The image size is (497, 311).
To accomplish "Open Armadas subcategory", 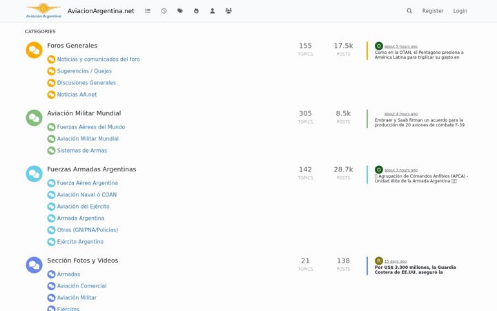I will coord(69,274).
